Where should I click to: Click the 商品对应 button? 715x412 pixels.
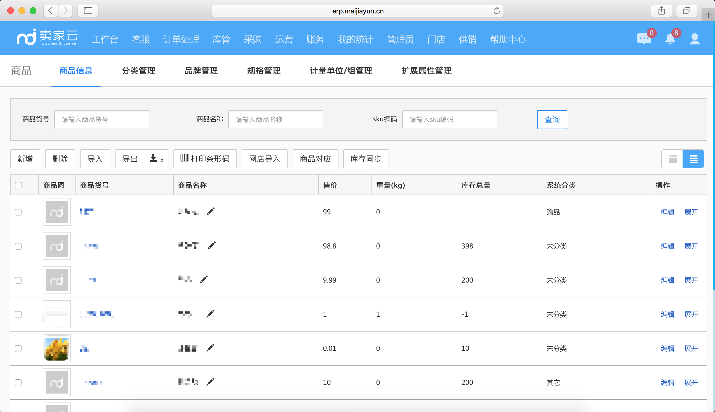point(316,159)
